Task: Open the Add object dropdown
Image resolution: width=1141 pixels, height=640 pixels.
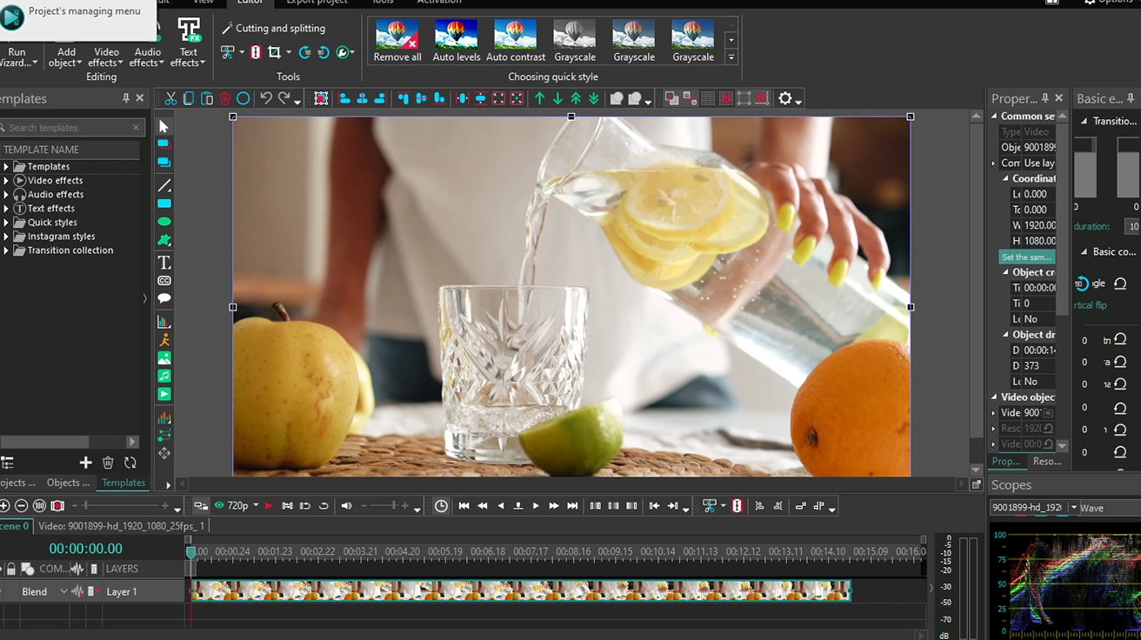Action: (x=66, y=57)
